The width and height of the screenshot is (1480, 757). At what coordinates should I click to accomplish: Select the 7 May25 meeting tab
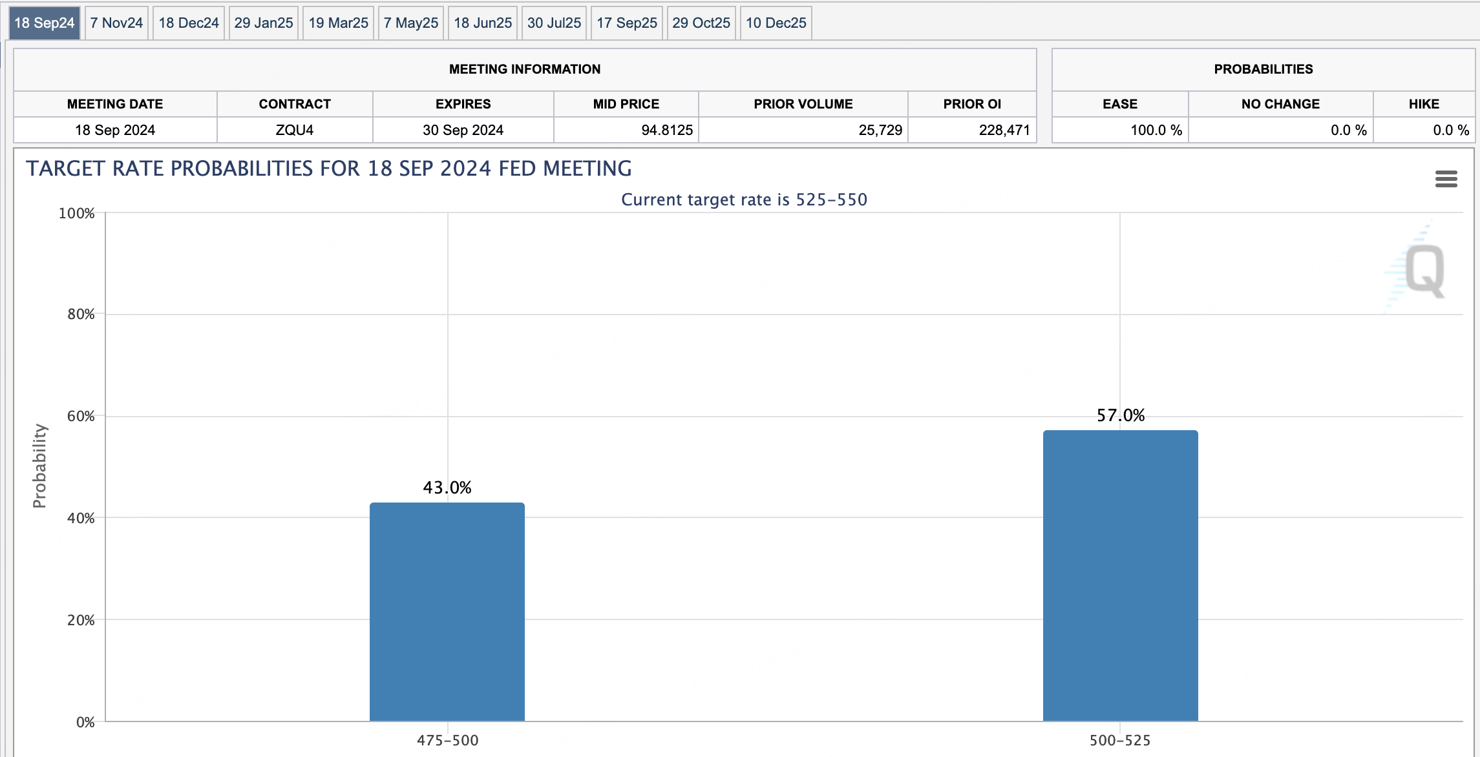pyautogui.click(x=411, y=23)
